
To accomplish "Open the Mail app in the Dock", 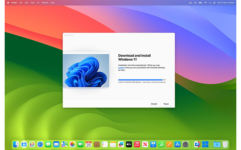I will 56,144.
